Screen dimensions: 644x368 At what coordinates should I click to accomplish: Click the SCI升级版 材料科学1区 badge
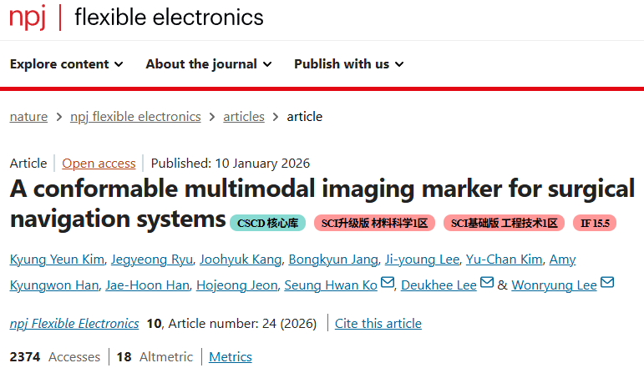tap(374, 223)
